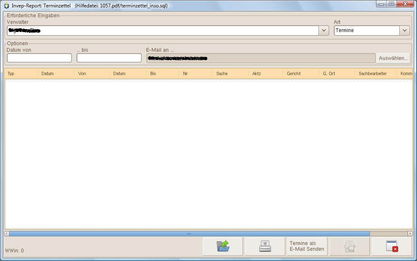Image resolution: width=417 pixels, height=261 pixels.
Task: Close window with title bar X
Action: 405,4
